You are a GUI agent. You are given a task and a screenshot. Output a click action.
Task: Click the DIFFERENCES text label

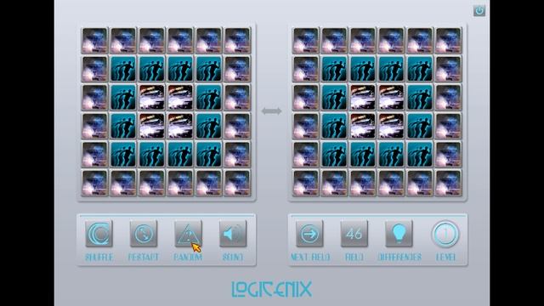[x=399, y=258]
